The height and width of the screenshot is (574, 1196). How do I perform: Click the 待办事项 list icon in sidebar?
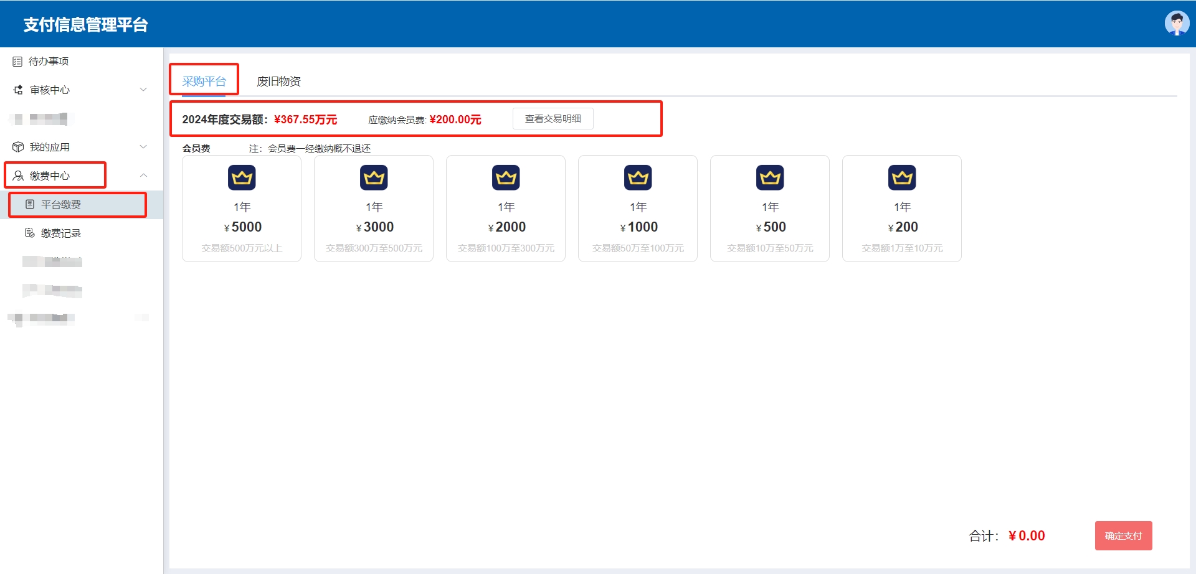pos(17,62)
